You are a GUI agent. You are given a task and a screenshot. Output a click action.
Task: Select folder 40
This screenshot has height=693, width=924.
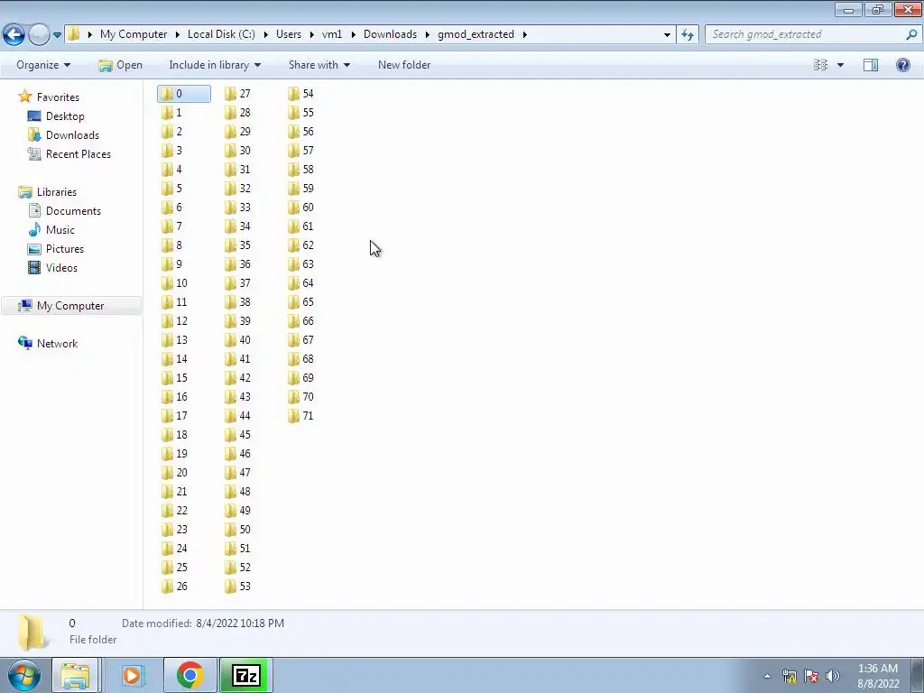[237, 340]
